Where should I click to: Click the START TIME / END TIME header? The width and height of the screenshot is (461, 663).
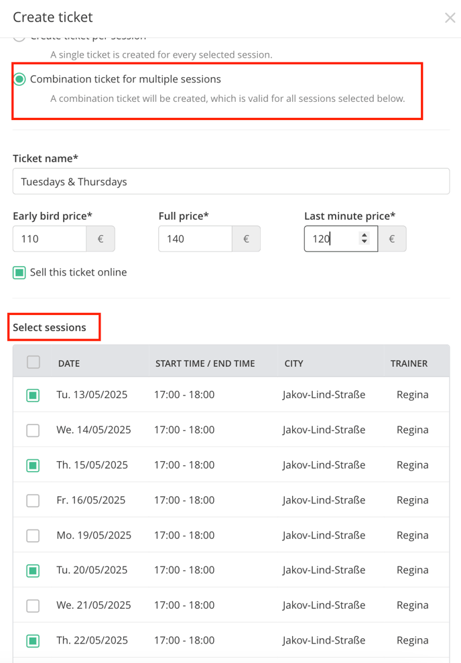(x=205, y=363)
